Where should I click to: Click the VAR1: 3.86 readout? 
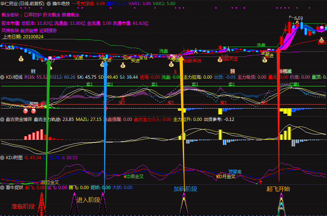(x=140, y=4)
